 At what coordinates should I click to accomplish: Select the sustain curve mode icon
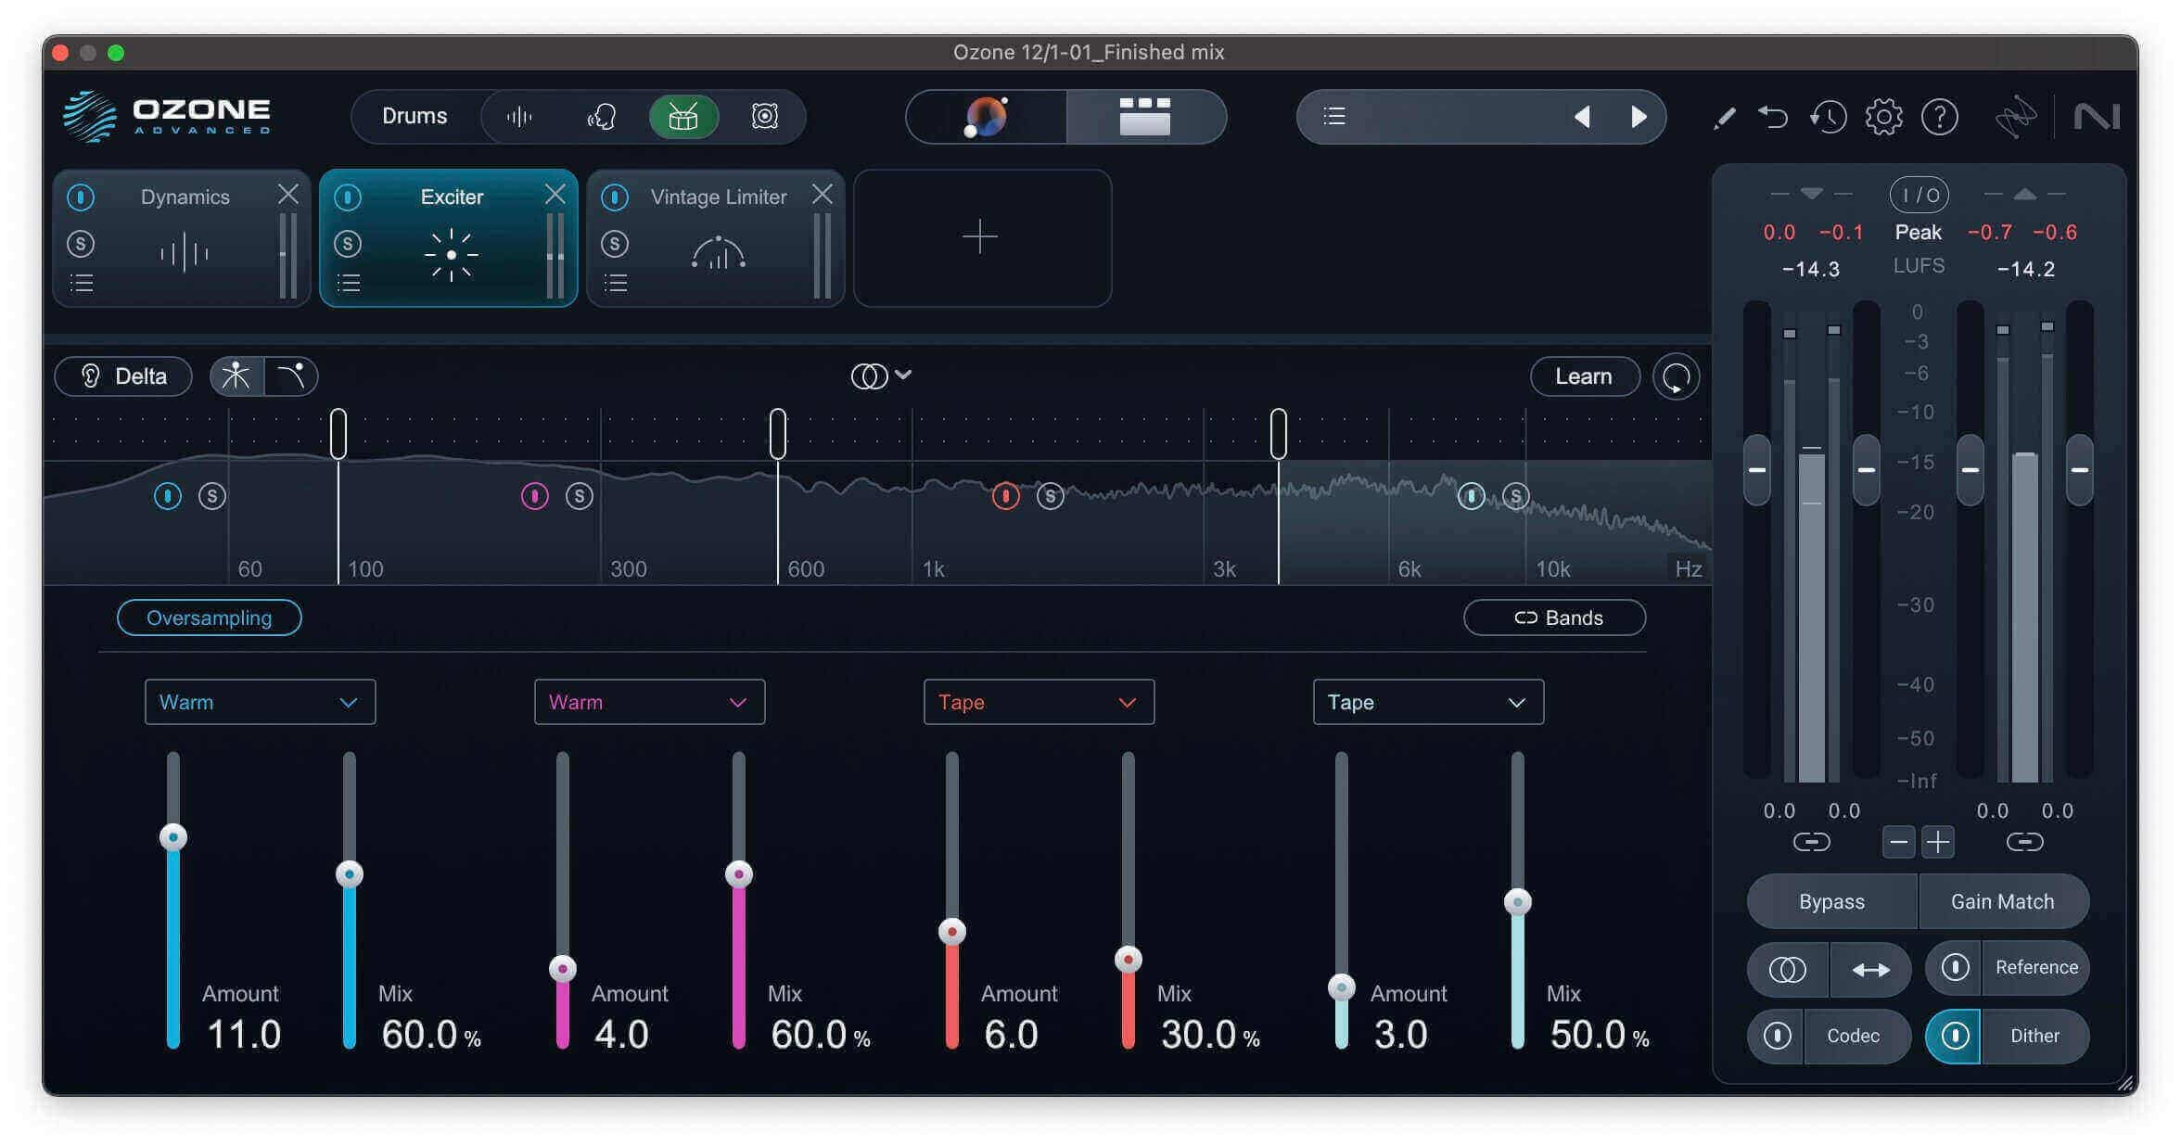(291, 376)
